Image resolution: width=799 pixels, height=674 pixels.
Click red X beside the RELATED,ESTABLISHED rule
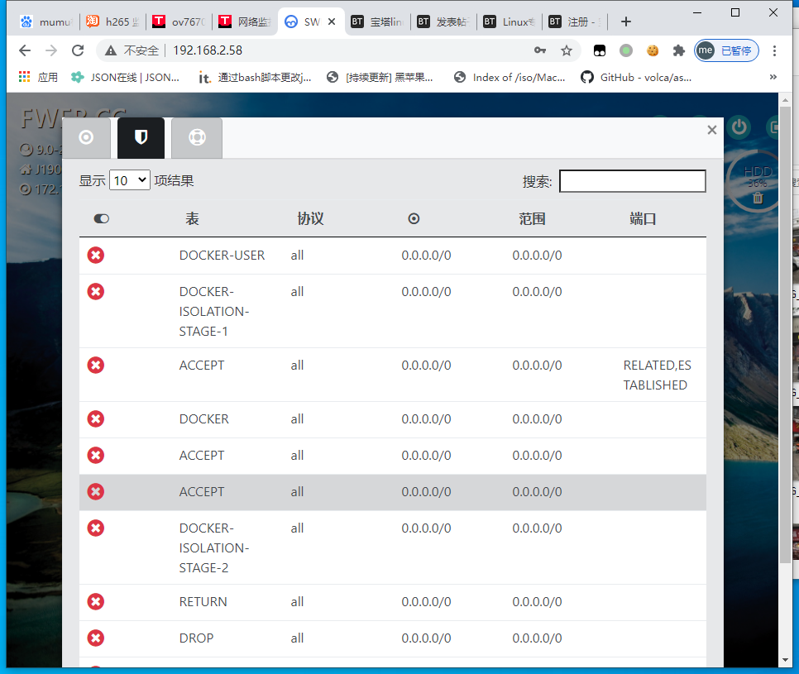96,366
